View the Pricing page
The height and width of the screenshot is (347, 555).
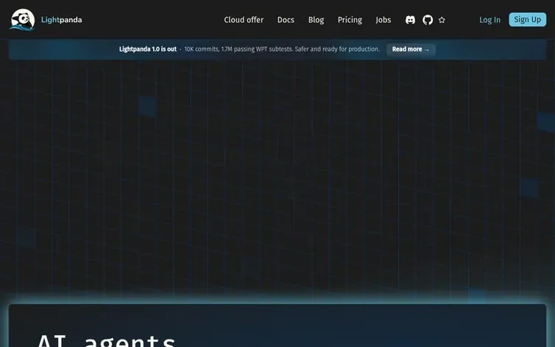(350, 20)
